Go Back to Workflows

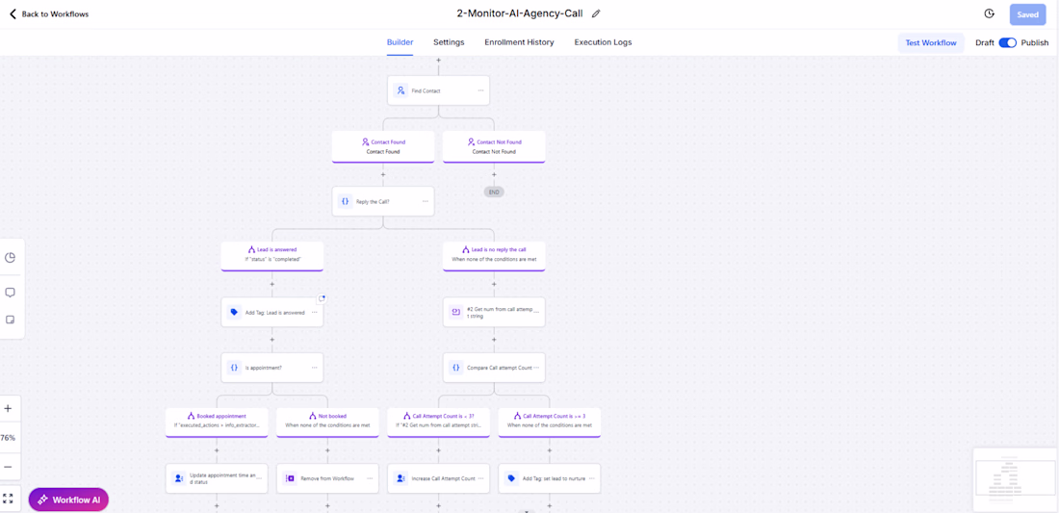tap(49, 14)
